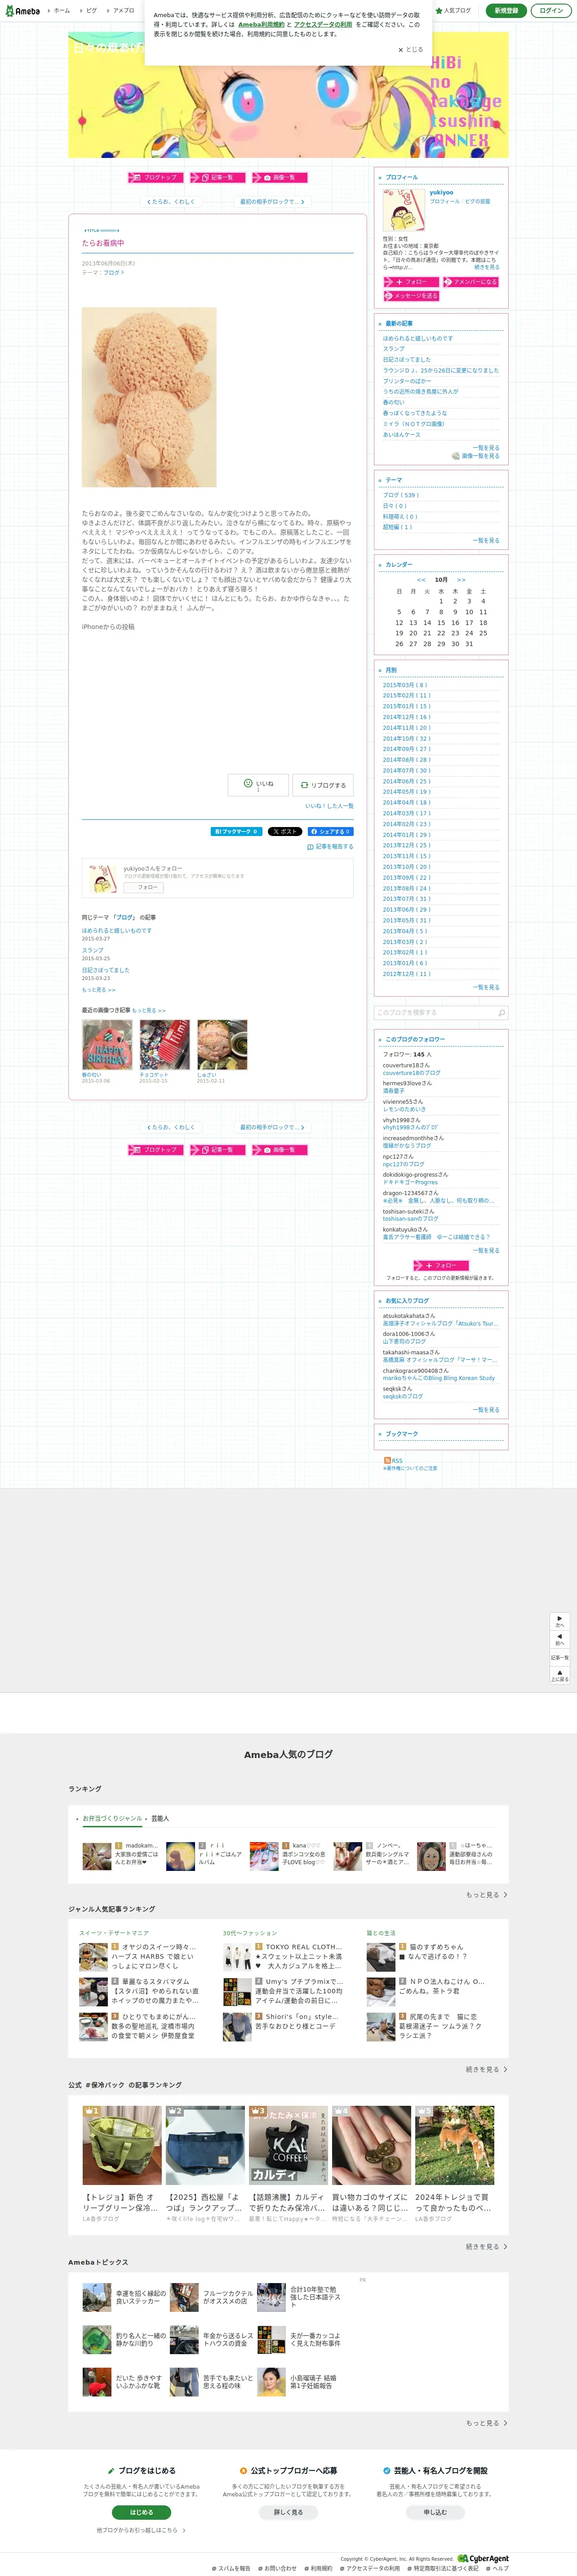Click the 詳しく見る button
Screen dimensions: 577x2576
pos(288,2512)
